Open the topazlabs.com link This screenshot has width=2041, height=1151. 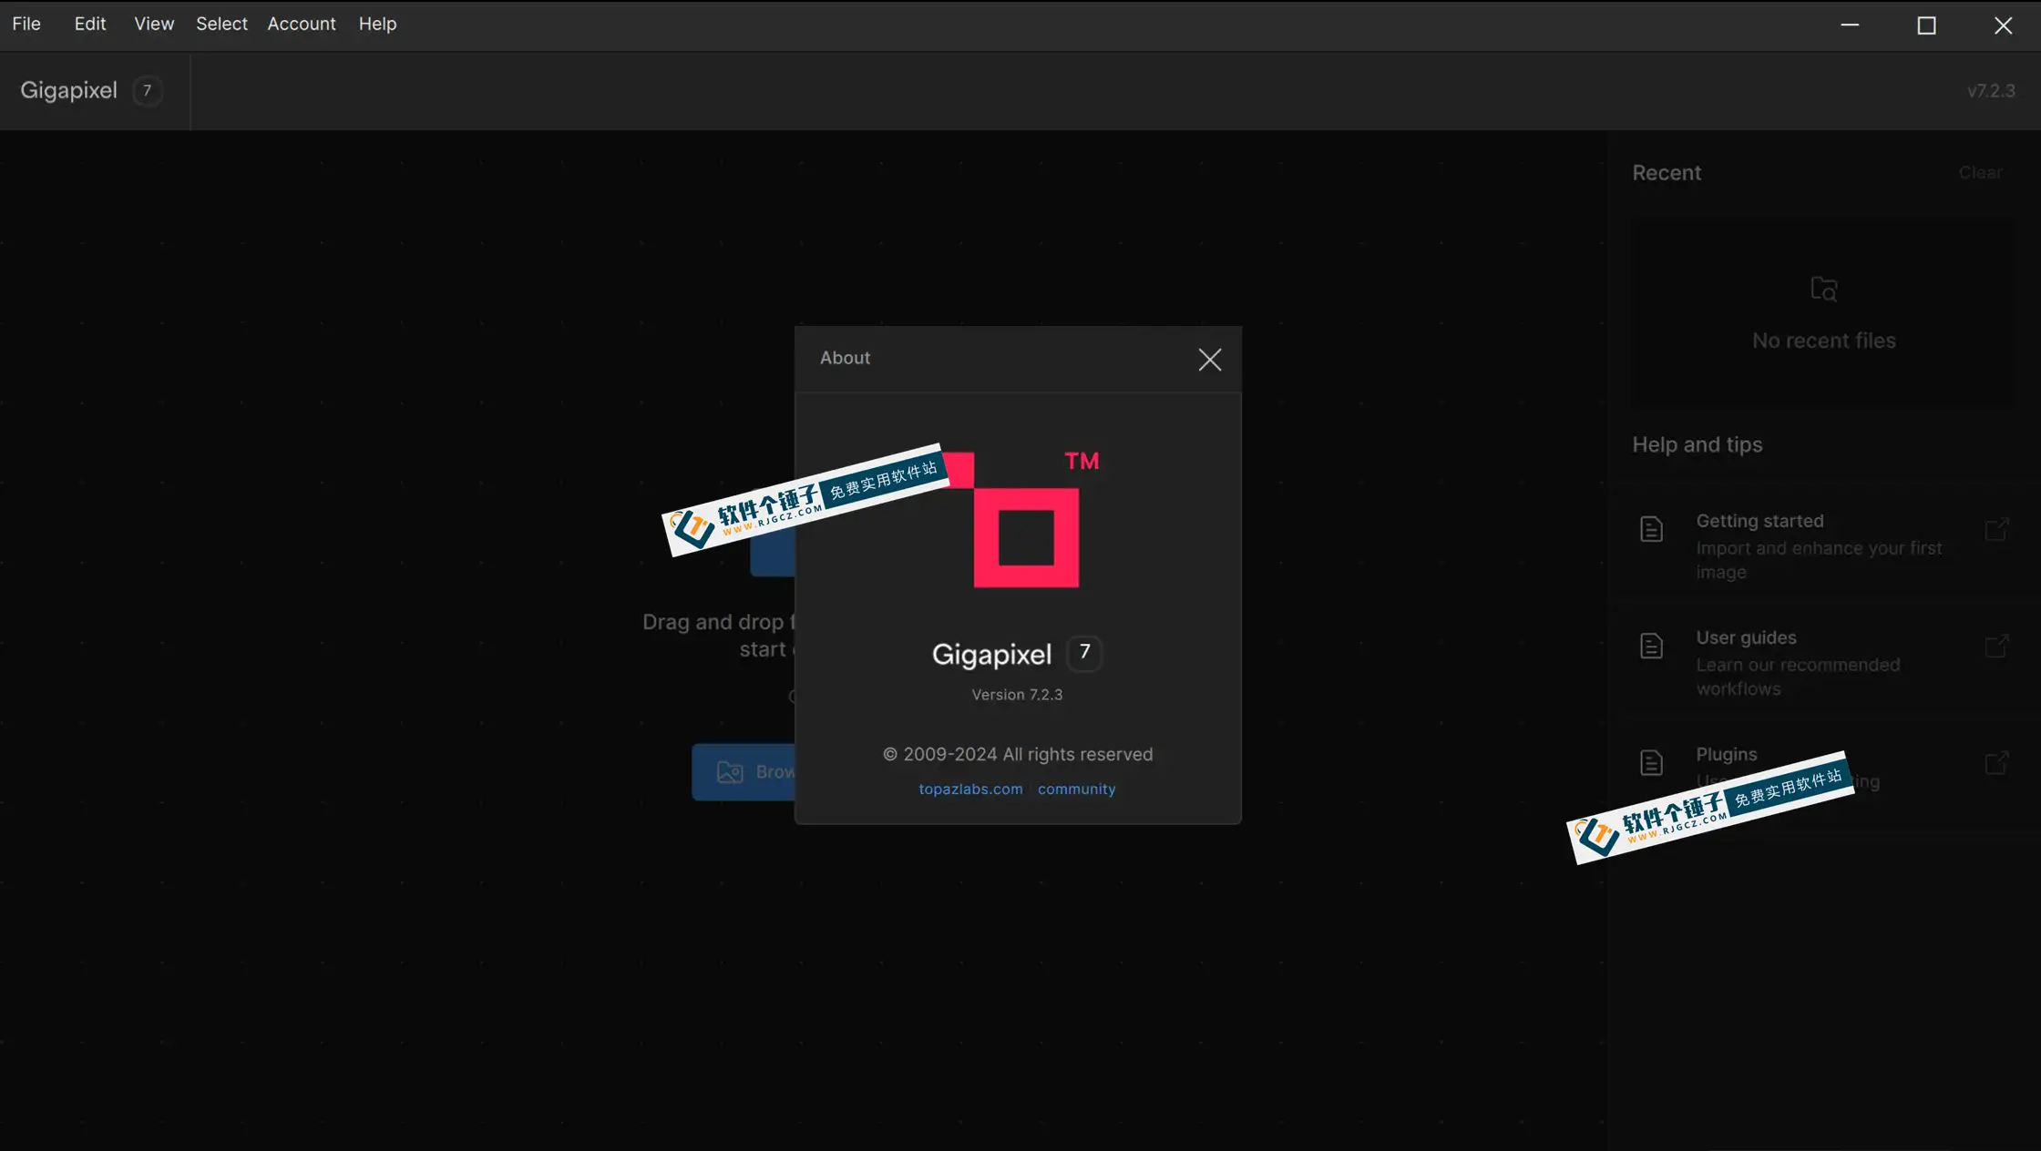click(970, 789)
